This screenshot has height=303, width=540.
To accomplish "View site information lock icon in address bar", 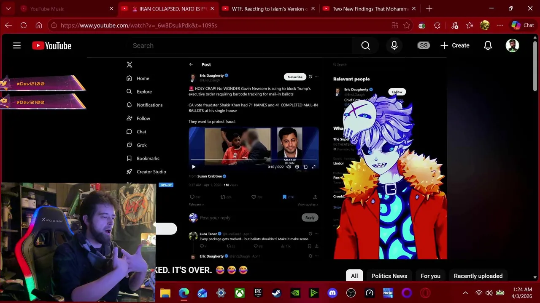I will click(x=54, y=25).
